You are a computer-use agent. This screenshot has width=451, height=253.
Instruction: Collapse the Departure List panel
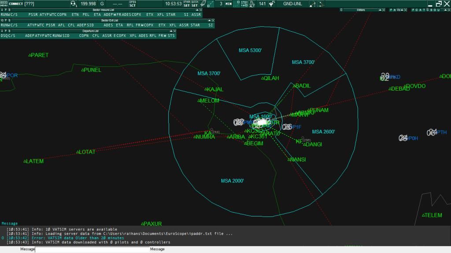(x=171, y=31)
